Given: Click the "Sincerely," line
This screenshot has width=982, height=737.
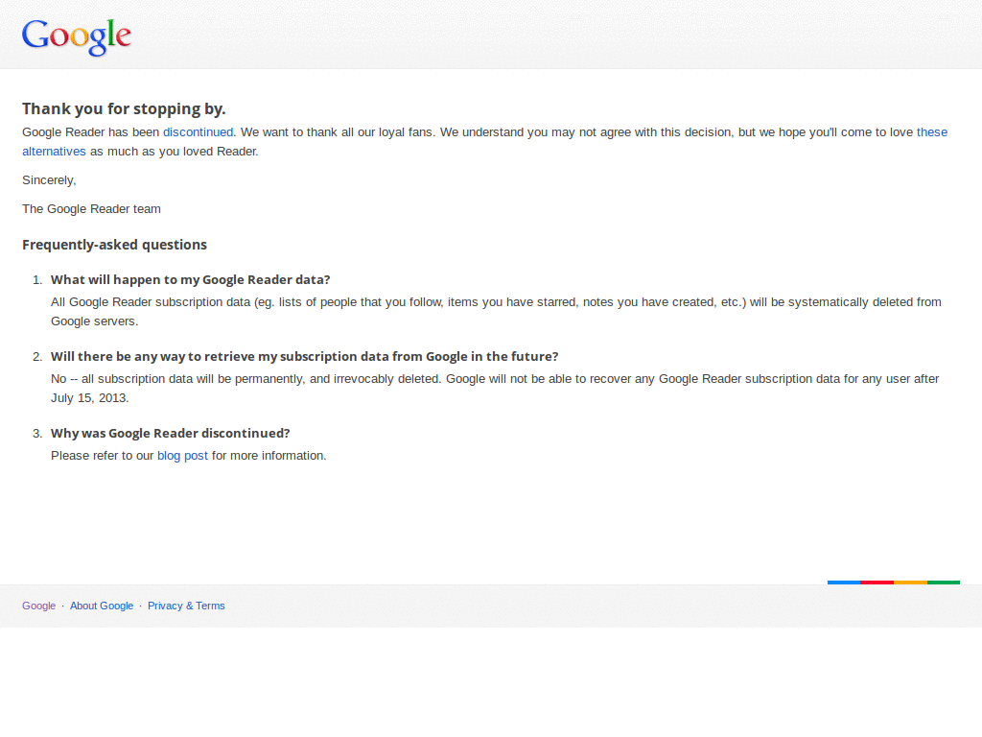Looking at the screenshot, I should (x=49, y=180).
